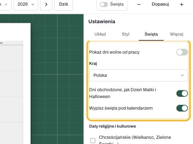The image size is (193, 144).
Task: Open the Polska country dropdown
Action: click(138, 75)
